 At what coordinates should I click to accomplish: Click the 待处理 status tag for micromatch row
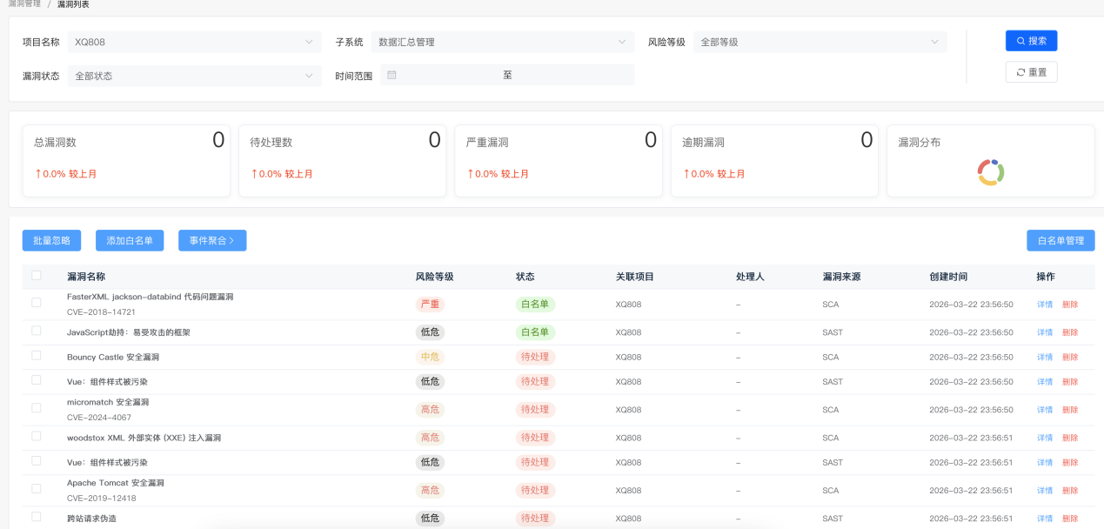(535, 409)
